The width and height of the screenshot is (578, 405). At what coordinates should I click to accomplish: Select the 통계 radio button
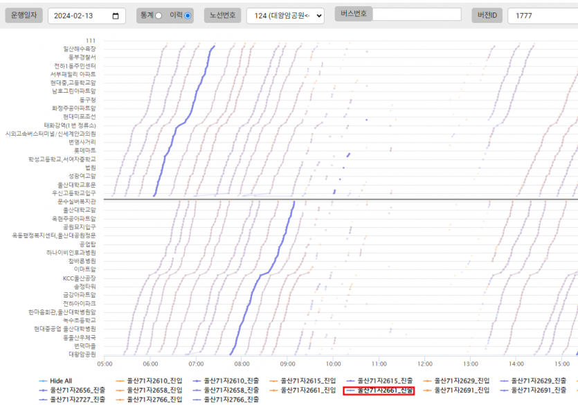pyautogui.click(x=159, y=15)
